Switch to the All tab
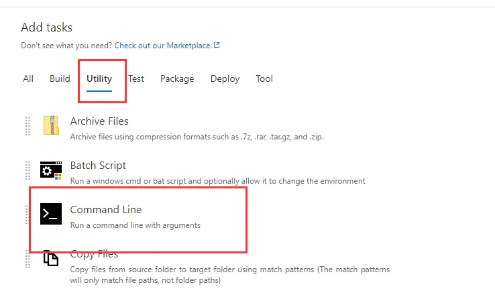The height and width of the screenshot is (299, 495). click(28, 78)
